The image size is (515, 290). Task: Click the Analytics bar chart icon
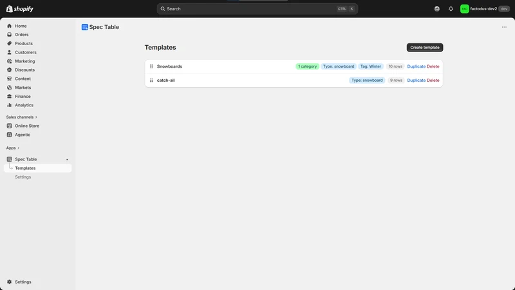coord(9,105)
